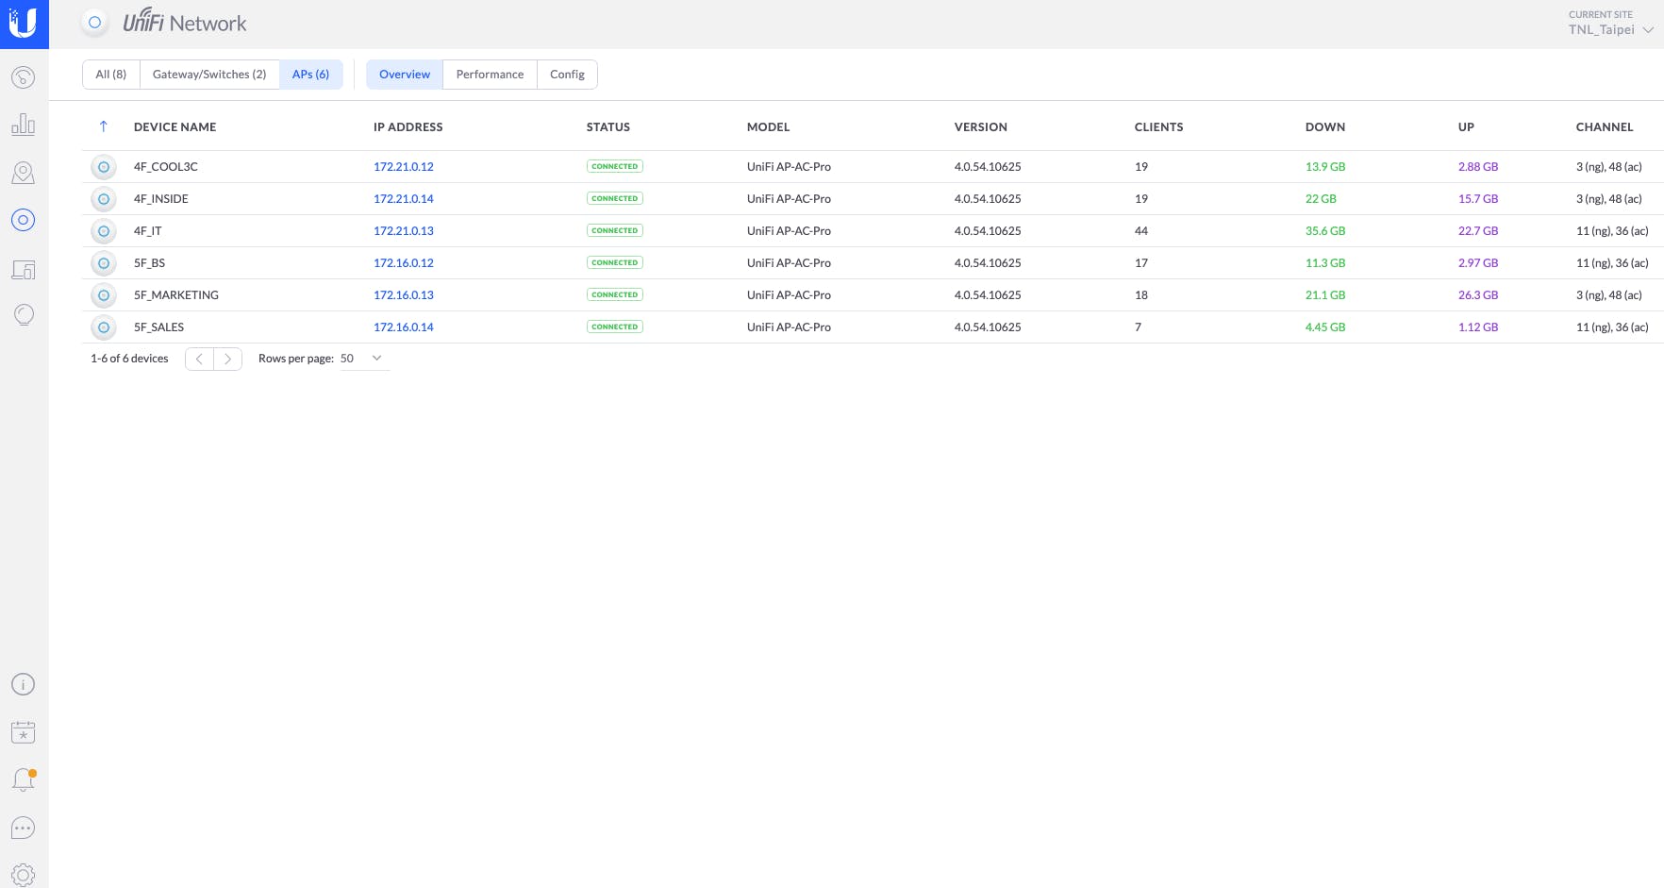Sort by Down column header
The height and width of the screenshot is (888, 1664).
click(1325, 126)
